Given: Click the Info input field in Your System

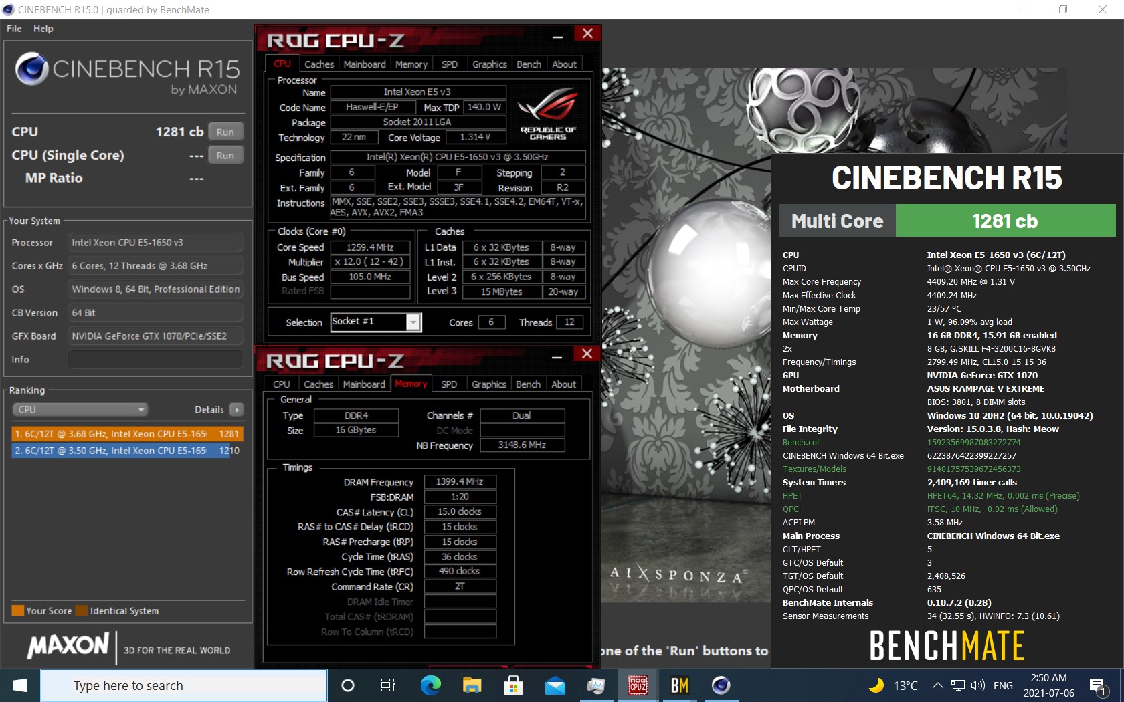Looking at the screenshot, I should [x=155, y=360].
